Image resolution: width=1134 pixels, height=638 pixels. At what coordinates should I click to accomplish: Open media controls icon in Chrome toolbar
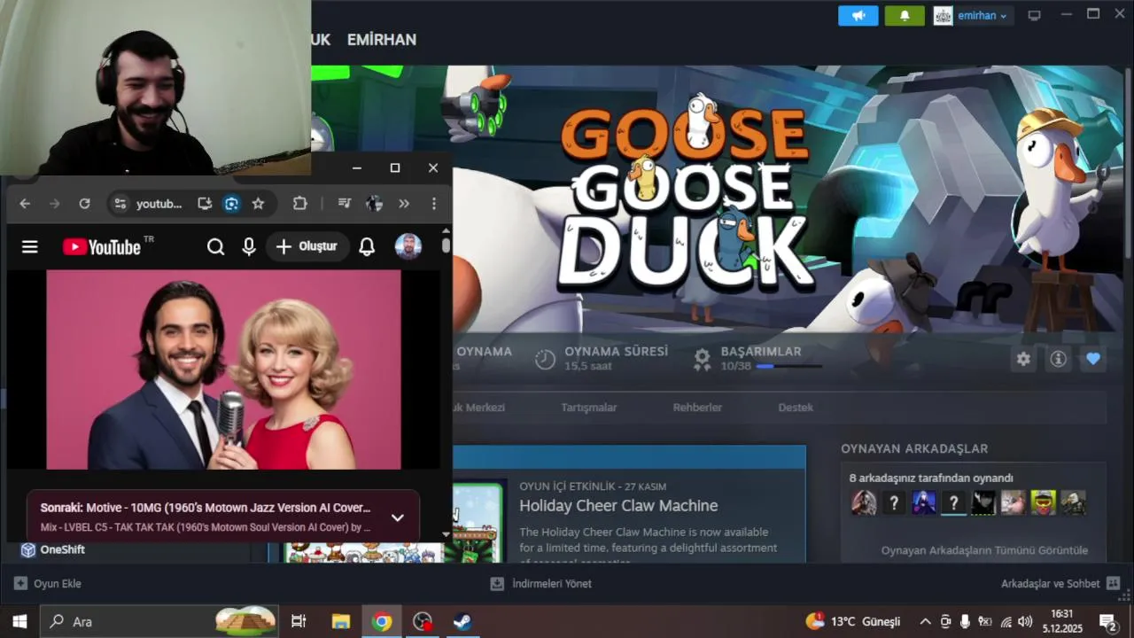345,204
